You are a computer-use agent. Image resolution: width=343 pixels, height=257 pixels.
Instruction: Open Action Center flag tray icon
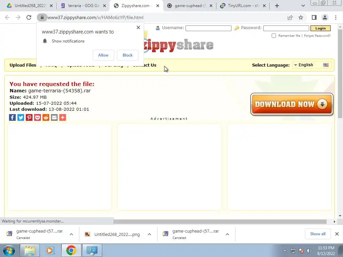pyautogui.click(x=301, y=251)
